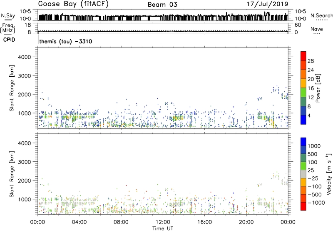This screenshot has width=333, height=231.
Task: Click the 20:00 time axis label
Action: click(246, 222)
